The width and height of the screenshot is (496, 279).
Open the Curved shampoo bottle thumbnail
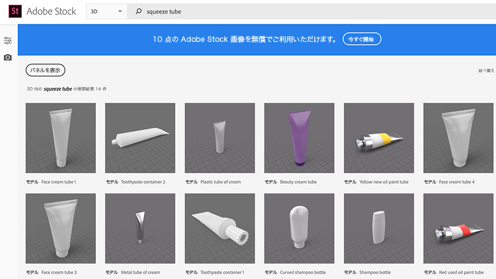[299, 228]
